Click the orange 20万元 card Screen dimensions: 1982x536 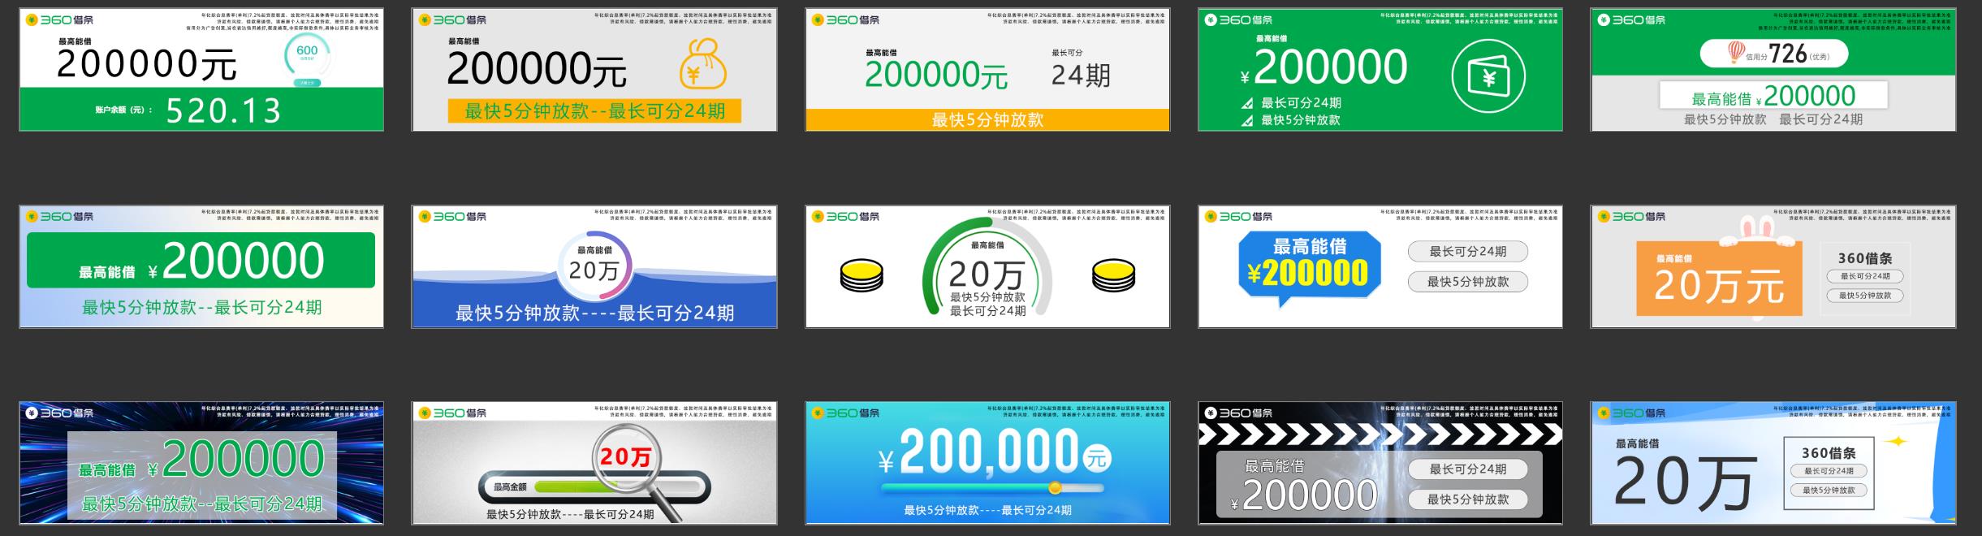(x=1719, y=278)
